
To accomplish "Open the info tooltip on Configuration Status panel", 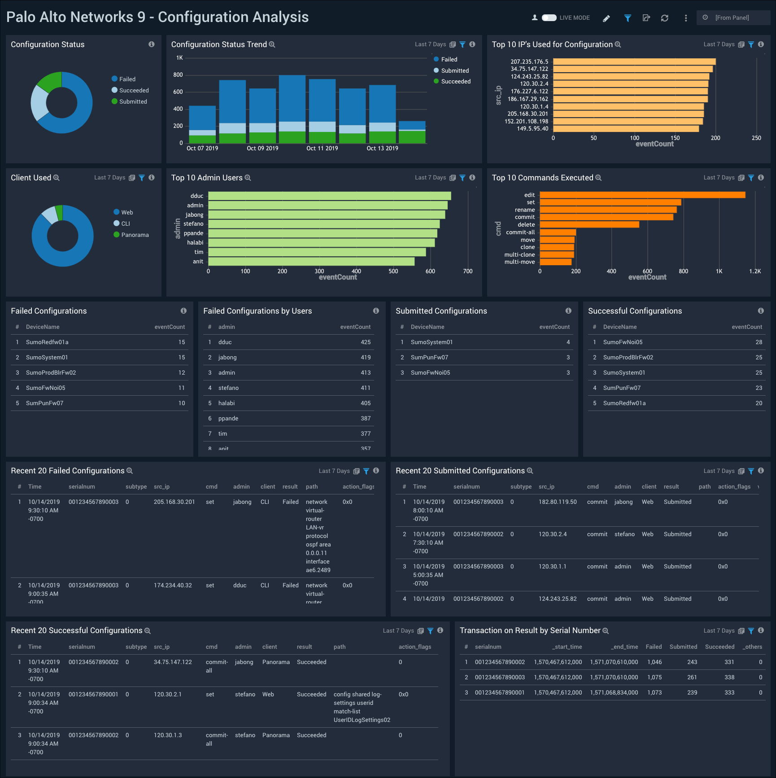I will [152, 44].
